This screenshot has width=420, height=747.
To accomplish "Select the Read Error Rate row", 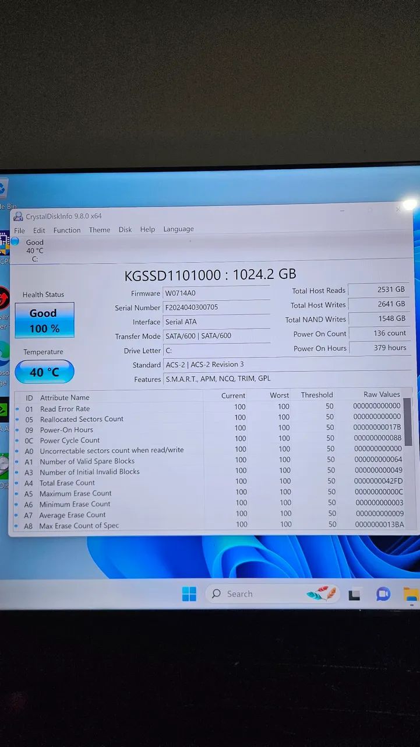I will coord(210,407).
